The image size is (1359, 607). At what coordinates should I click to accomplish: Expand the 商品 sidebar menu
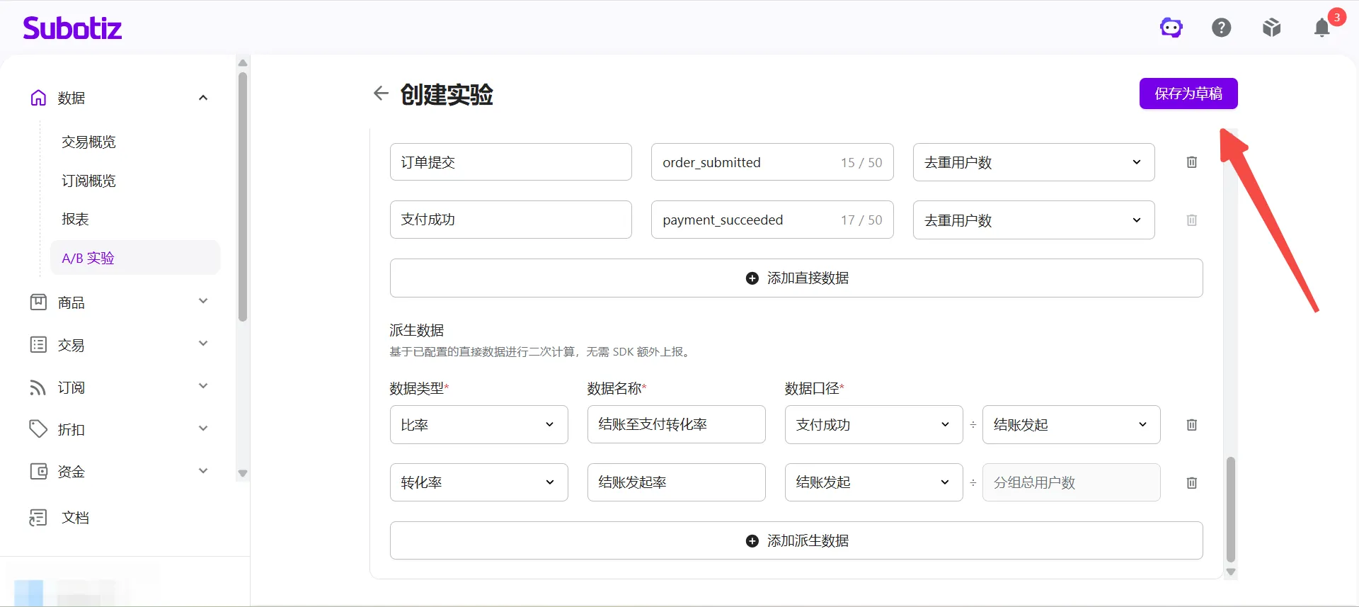point(120,302)
